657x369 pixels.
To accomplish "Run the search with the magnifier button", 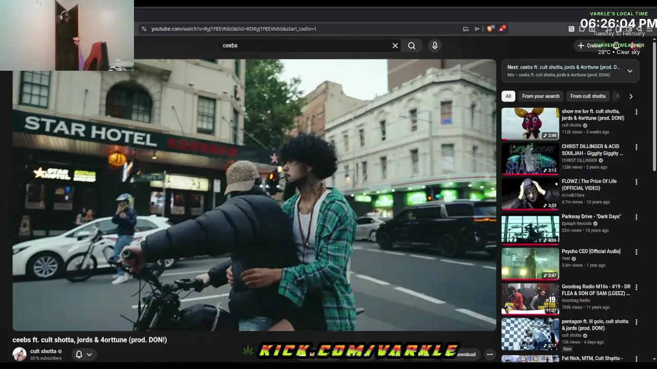I will 412,46.
